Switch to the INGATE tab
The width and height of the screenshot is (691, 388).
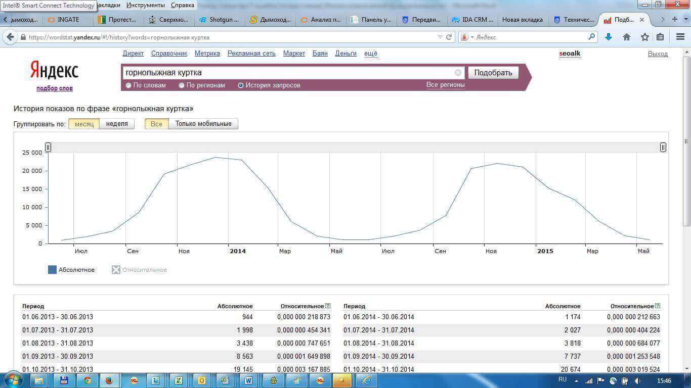(68, 20)
